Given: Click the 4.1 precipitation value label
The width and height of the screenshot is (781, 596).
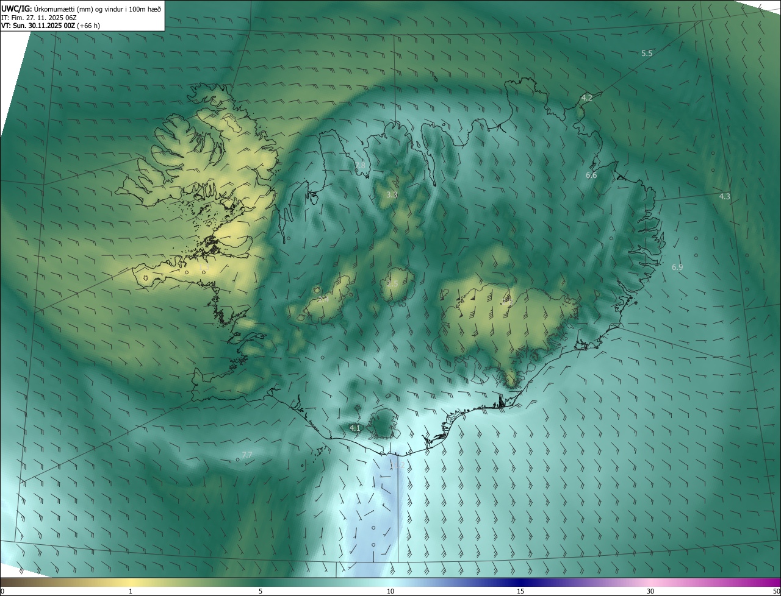Looking at the screenshot, I should (355, 428).
